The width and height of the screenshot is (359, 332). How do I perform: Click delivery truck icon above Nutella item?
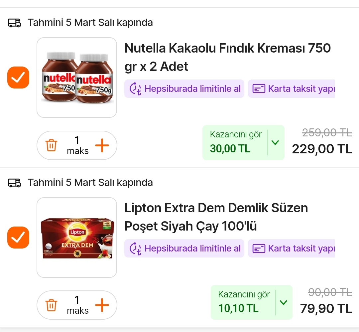click(15, 23)
